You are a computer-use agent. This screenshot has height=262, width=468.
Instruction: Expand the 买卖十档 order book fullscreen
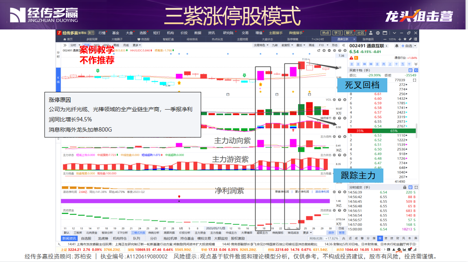click(414, 80)
